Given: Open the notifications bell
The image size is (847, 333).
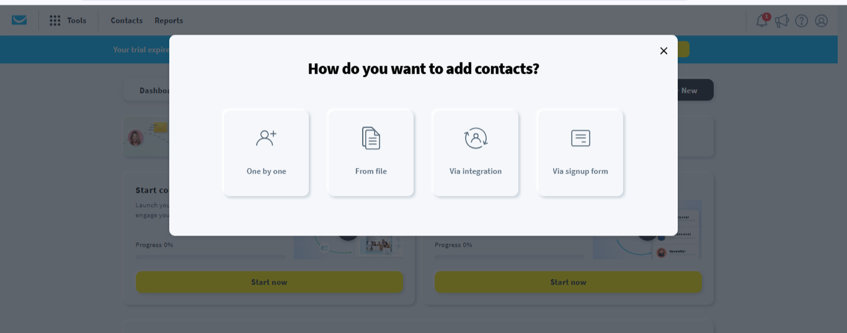Looking at the screenshot, I should click(x=761, y=20).
